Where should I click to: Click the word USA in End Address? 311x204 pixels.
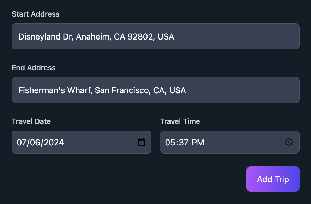click(x=178, y=90)
